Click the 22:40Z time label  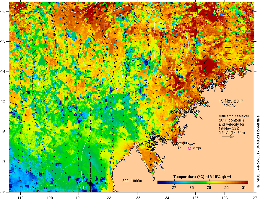pos(230,106)
